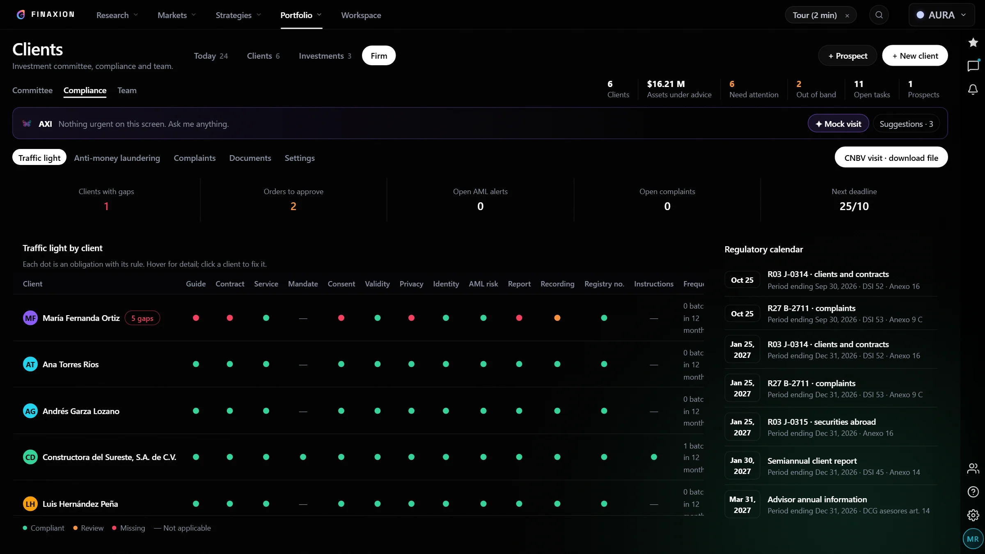Click the + Prospect button
This screenshot has height=554, width=985.
tap(848, 56)
